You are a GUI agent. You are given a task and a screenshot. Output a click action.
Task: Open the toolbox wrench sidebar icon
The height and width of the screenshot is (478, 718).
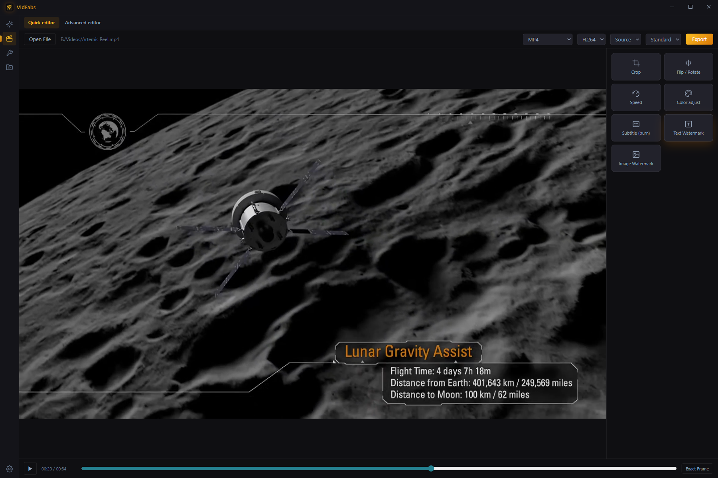point(10,53)
